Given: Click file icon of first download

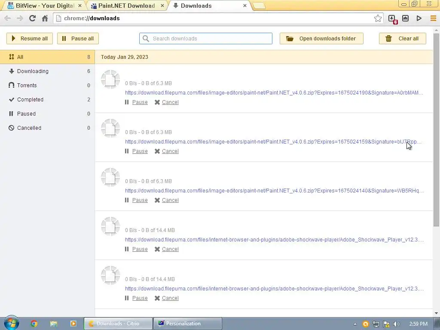Looking at the screenshot, I should (110, 79).
